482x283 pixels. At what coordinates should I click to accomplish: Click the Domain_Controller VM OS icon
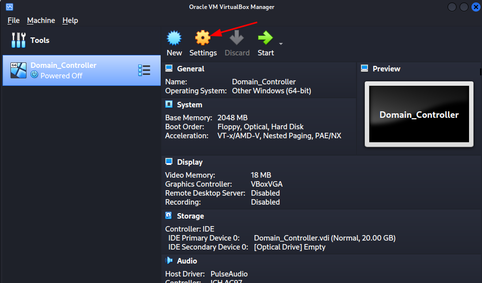click(18, 70)
